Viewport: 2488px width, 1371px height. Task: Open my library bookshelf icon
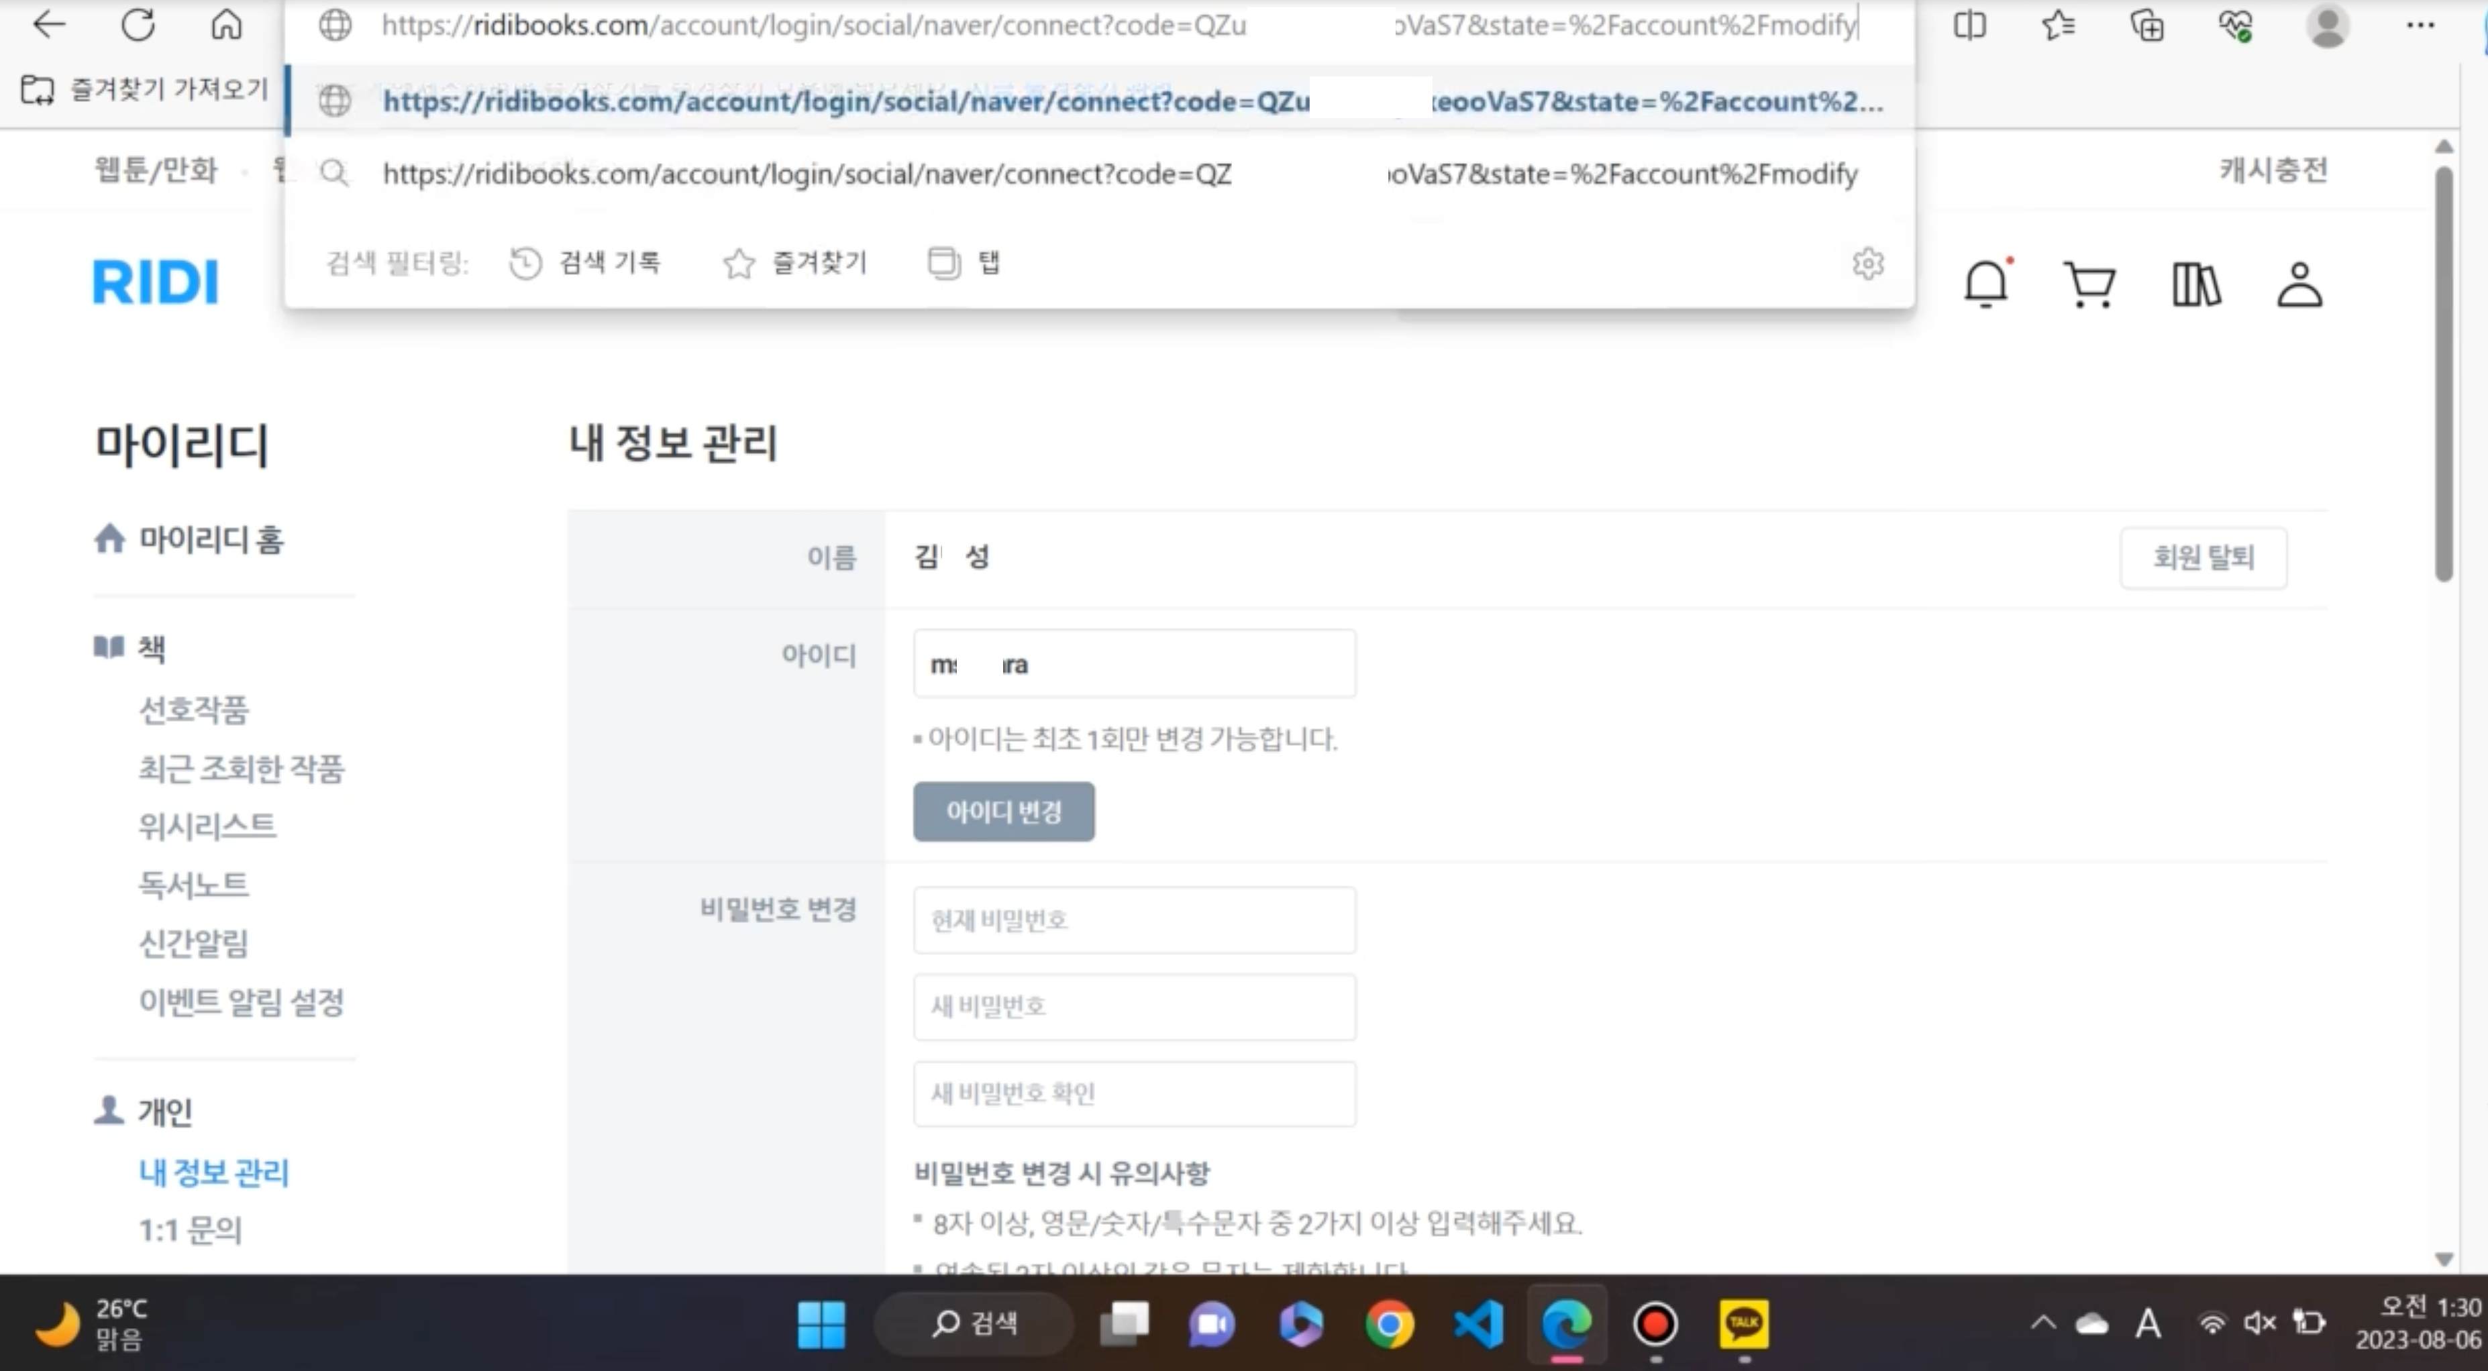(2195, 284)
